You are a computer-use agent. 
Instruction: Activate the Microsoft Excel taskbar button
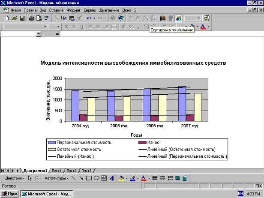(x=47, y=194)
